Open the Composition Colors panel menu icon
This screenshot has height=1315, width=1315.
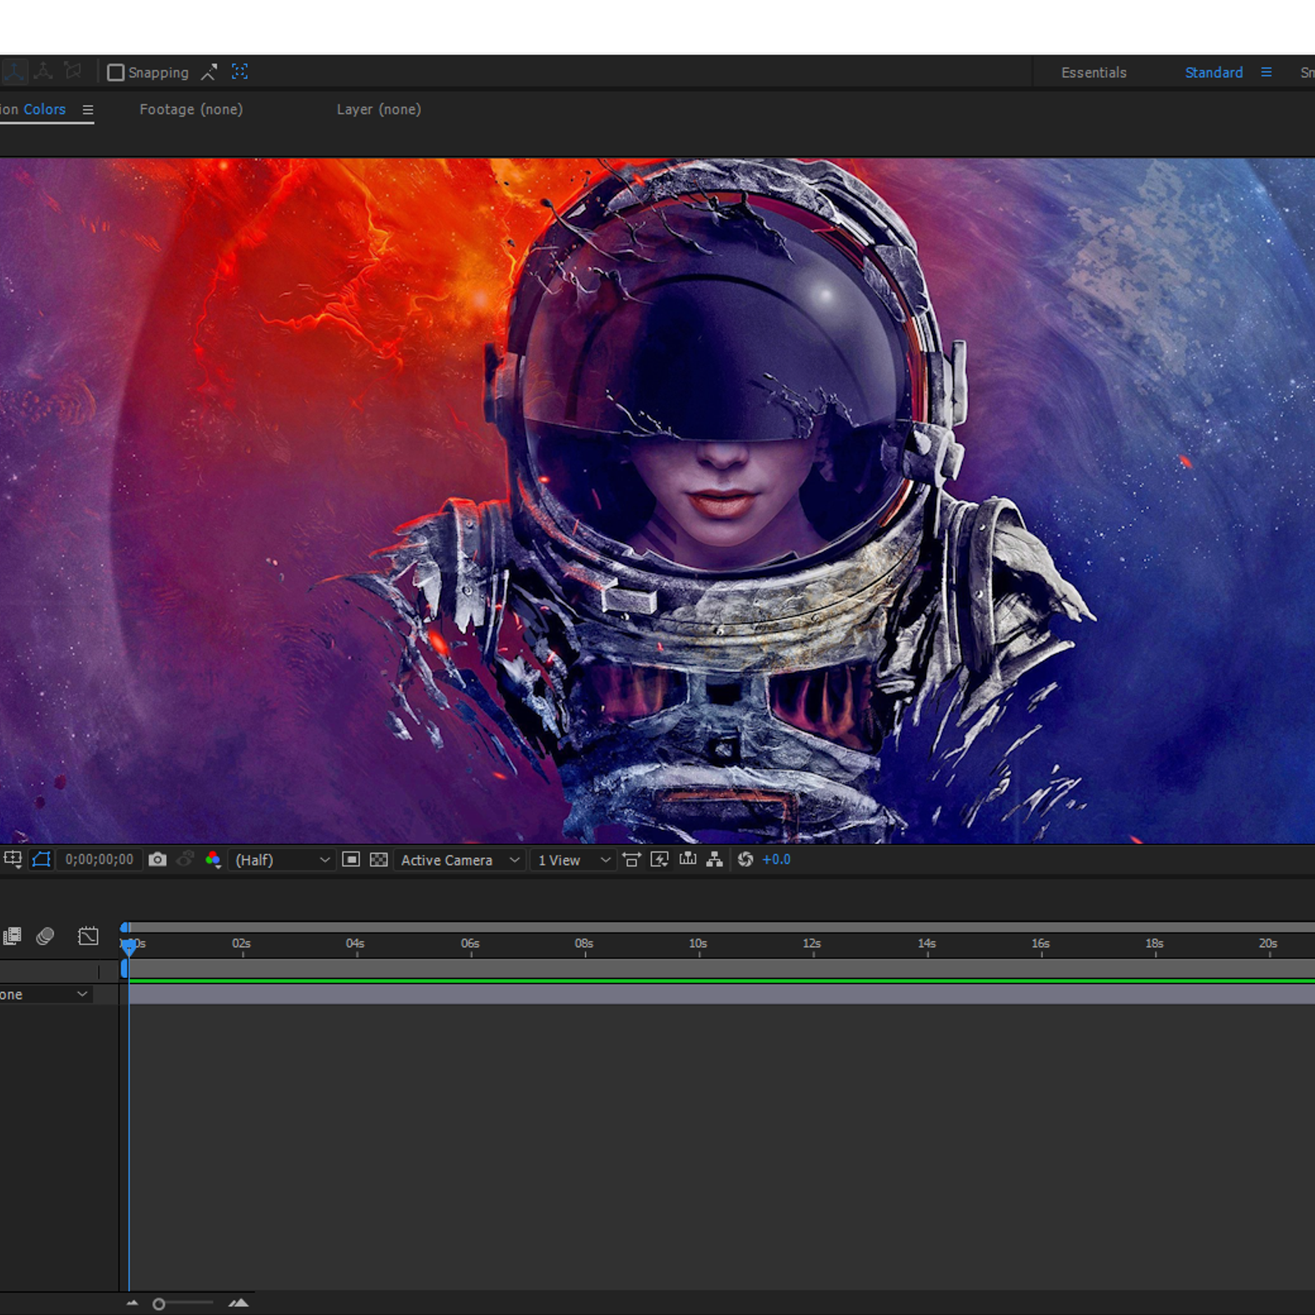point(88,109)
